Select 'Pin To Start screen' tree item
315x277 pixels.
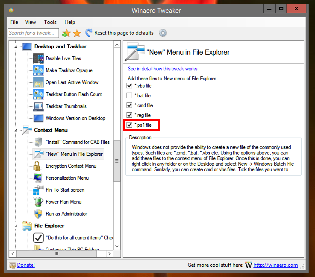tap(65, 190)
